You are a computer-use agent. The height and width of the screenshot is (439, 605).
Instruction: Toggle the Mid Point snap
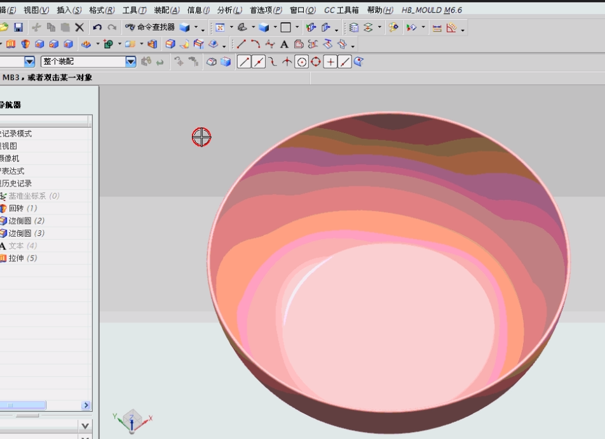pos(259,62)
